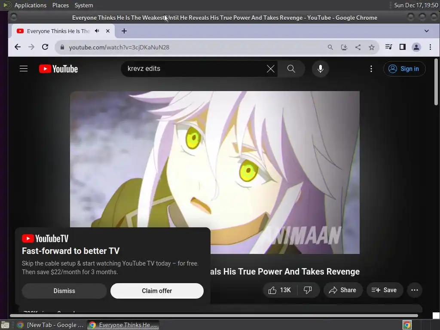Open Chrome media controls icon
This screenshot has height=330, width=440.
(388, 47)
